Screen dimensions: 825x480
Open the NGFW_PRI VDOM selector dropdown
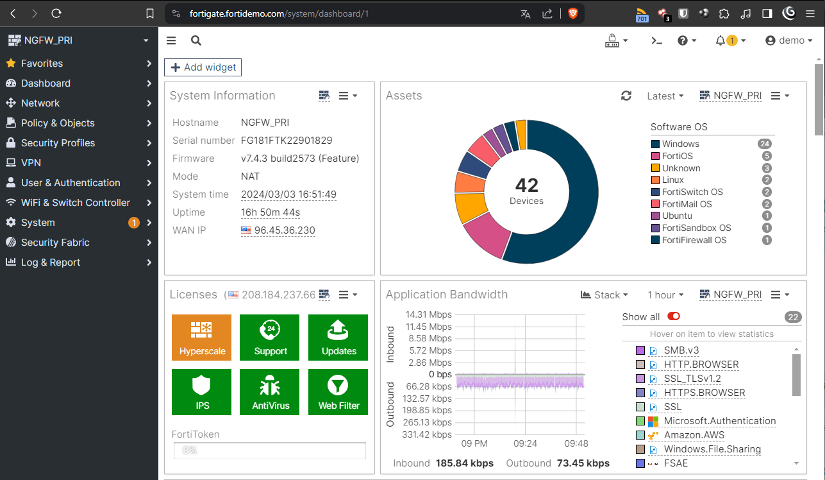point(79,40)
